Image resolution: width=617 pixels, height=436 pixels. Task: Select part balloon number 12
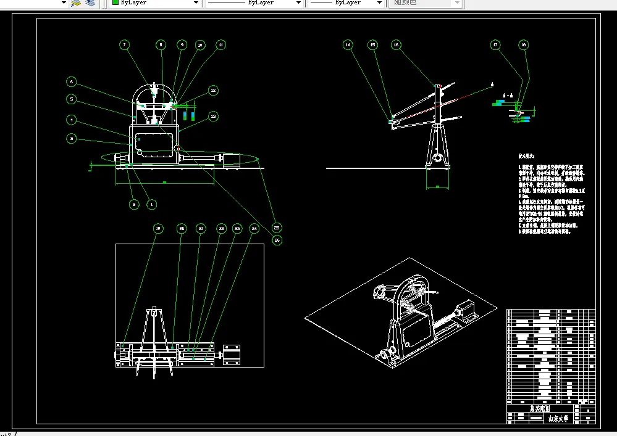[x=213, y=90]
